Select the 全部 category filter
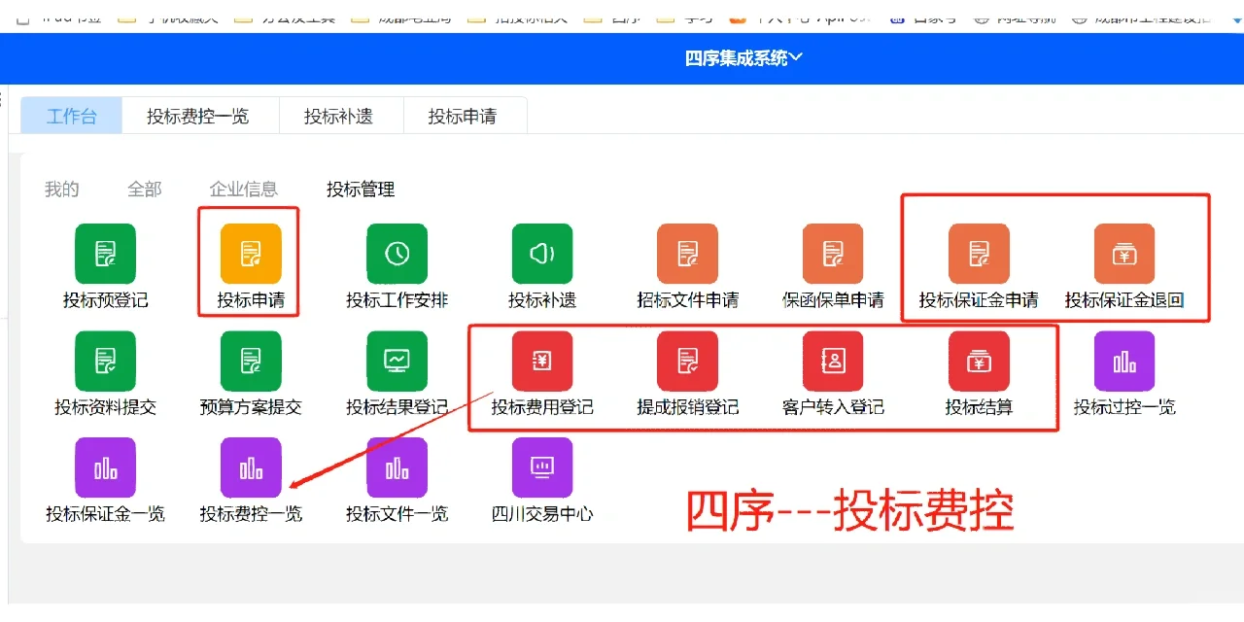This screenshot has width=1244, height=622. click(x=144, y=189)
